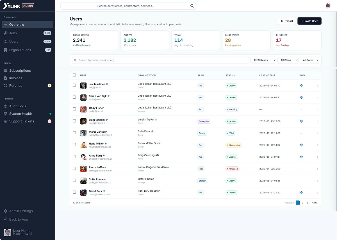Click the Platform Admin profile avatar

pyautogui.click(x=7, y=232)
